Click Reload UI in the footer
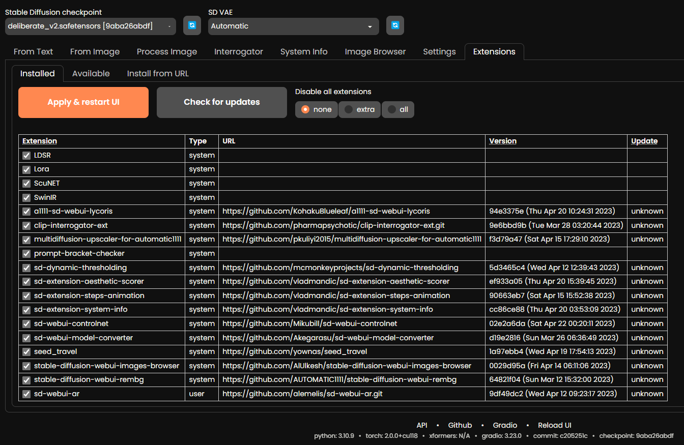The image size is (684, 445). (x=554, y=425)
